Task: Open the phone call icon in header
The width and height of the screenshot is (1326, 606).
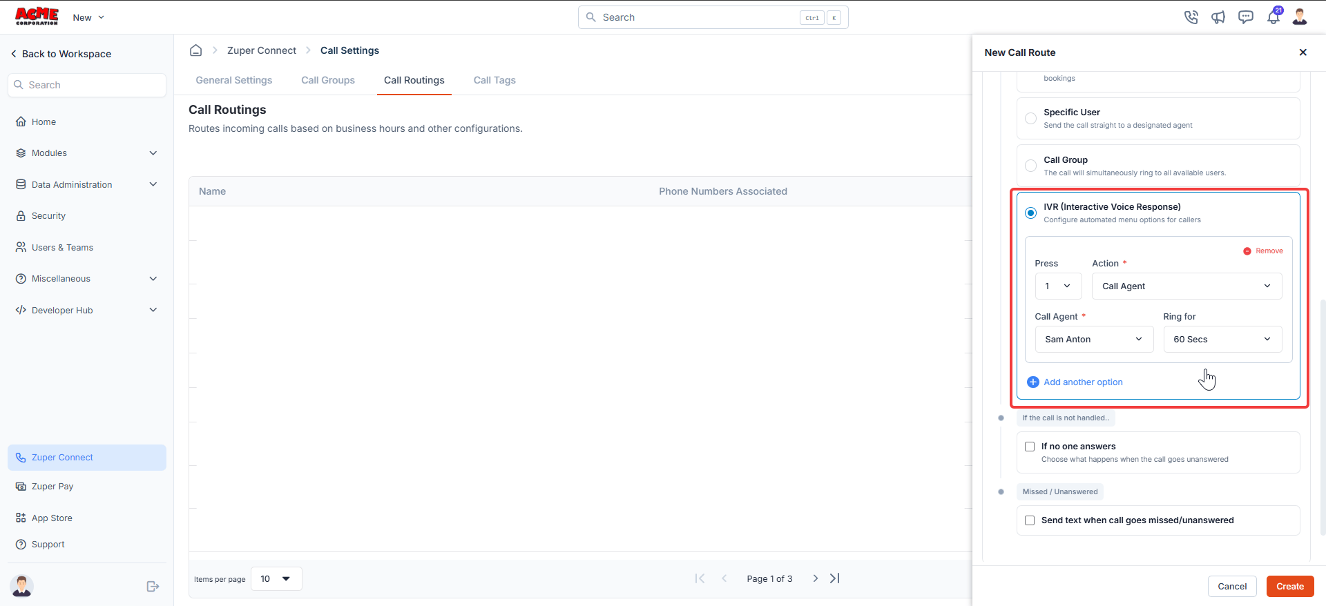Action: (x=1191, y=17)
